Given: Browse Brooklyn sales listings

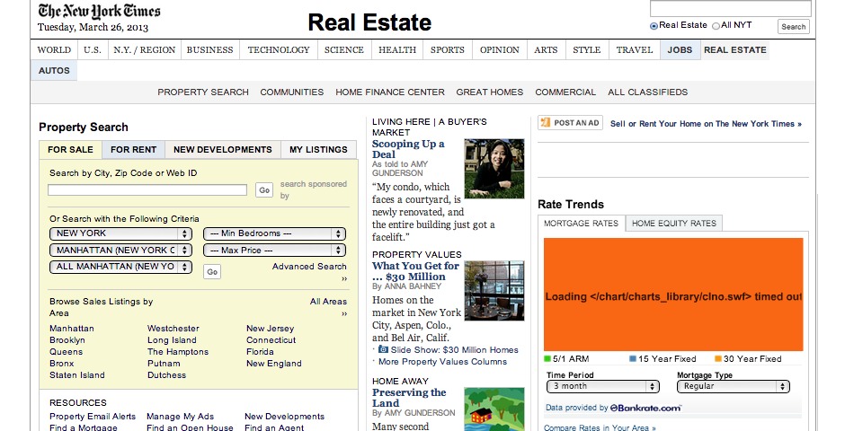Looking at the screenshot, I should point(67,340).
